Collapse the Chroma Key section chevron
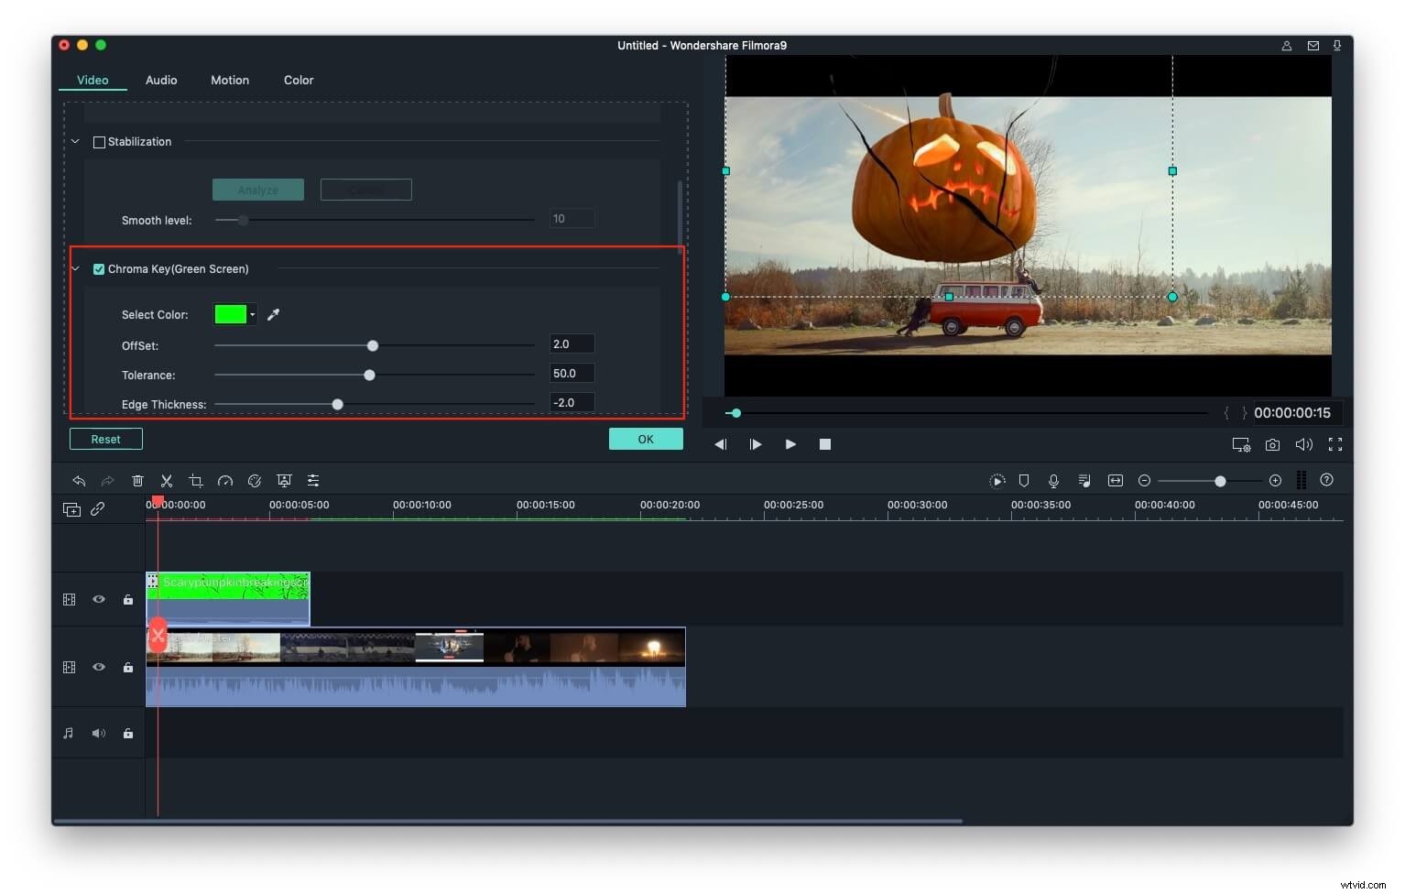The height and width of the screenshot is (894, 1405). point(75,268)
